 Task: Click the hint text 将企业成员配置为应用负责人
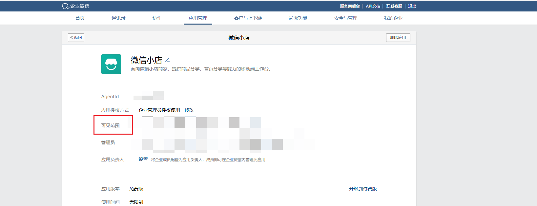(x=208, y=160)
